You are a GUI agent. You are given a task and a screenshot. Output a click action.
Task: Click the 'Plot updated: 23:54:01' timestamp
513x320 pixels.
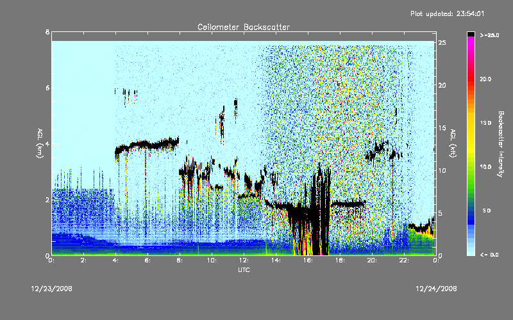[x=447, y=13]
